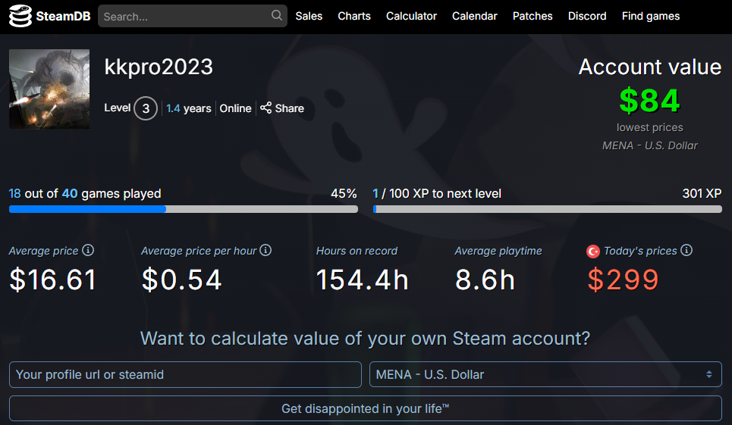Screen dimensions: 732x425
Task: Click the info icon beside Average price
Action: tap(88, 250)
